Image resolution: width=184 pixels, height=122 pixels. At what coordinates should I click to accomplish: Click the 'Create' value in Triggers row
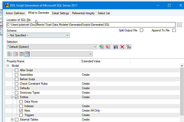tap(86, 115)
